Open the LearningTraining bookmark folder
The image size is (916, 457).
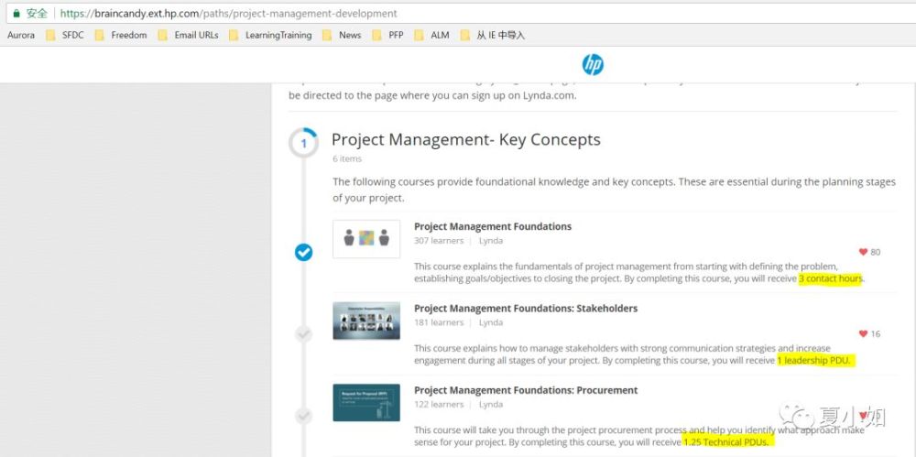(270, 35)
